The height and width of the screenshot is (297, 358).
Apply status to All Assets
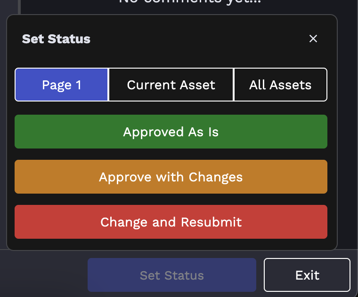tap(280, 85)
